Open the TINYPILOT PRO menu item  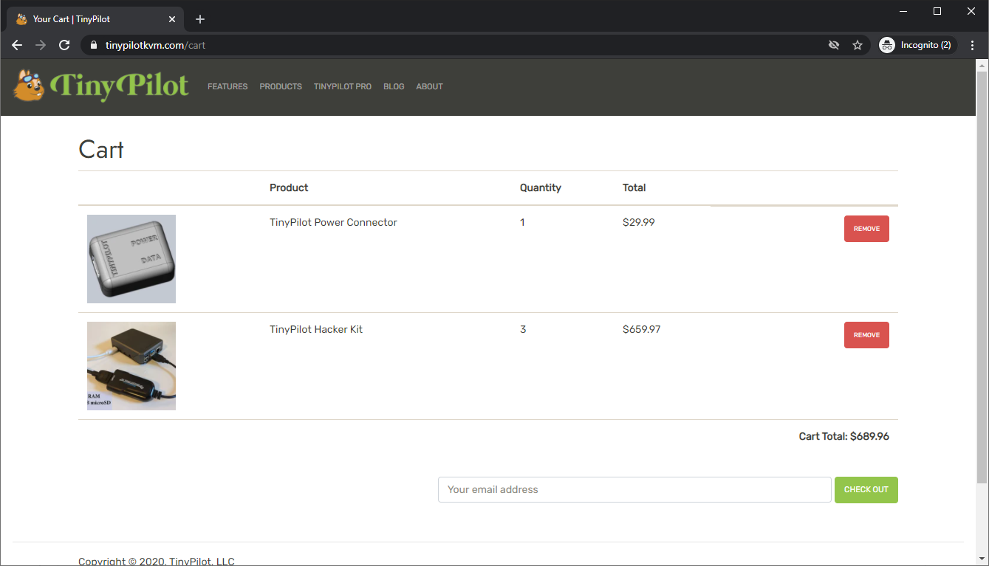point(343,86)
